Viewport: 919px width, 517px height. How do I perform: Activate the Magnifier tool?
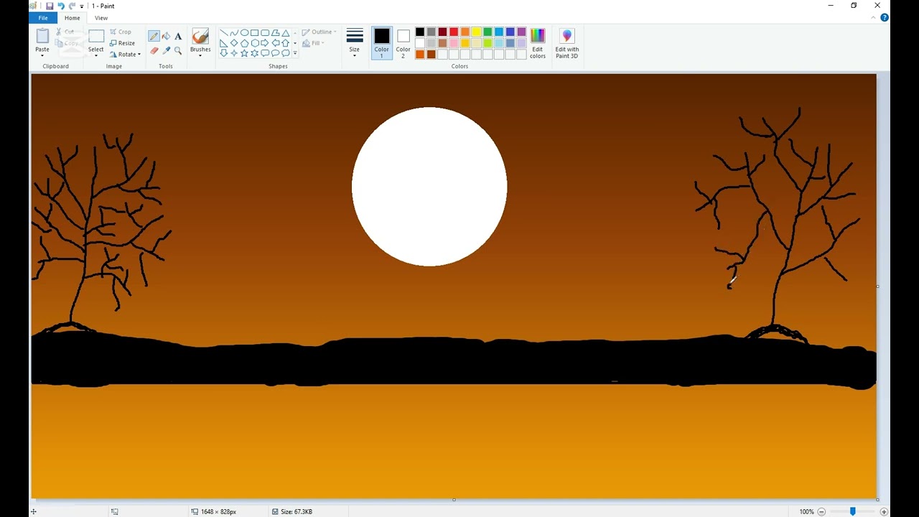tap(178, 51)
